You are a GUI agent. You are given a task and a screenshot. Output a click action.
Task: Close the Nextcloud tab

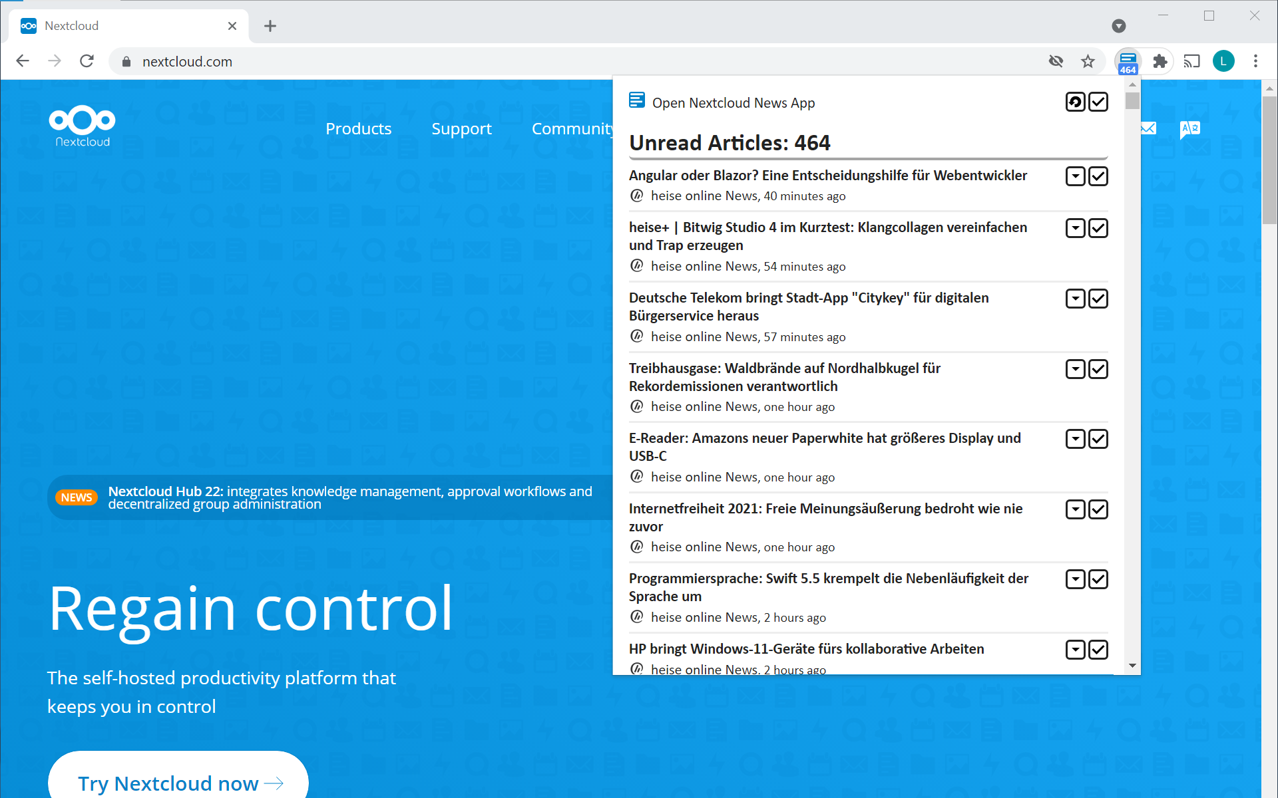[x=232, y=26]
